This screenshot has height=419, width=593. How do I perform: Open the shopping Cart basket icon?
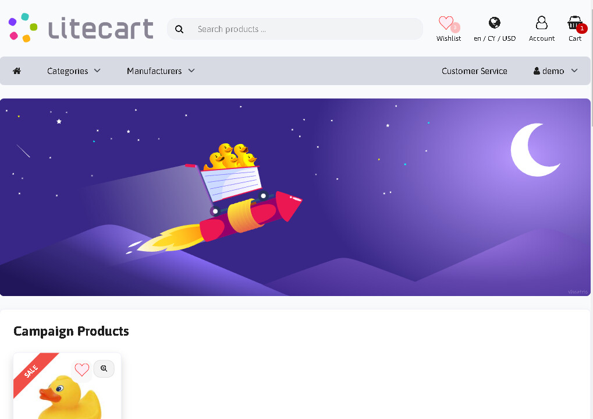click(x=574, y=23)
